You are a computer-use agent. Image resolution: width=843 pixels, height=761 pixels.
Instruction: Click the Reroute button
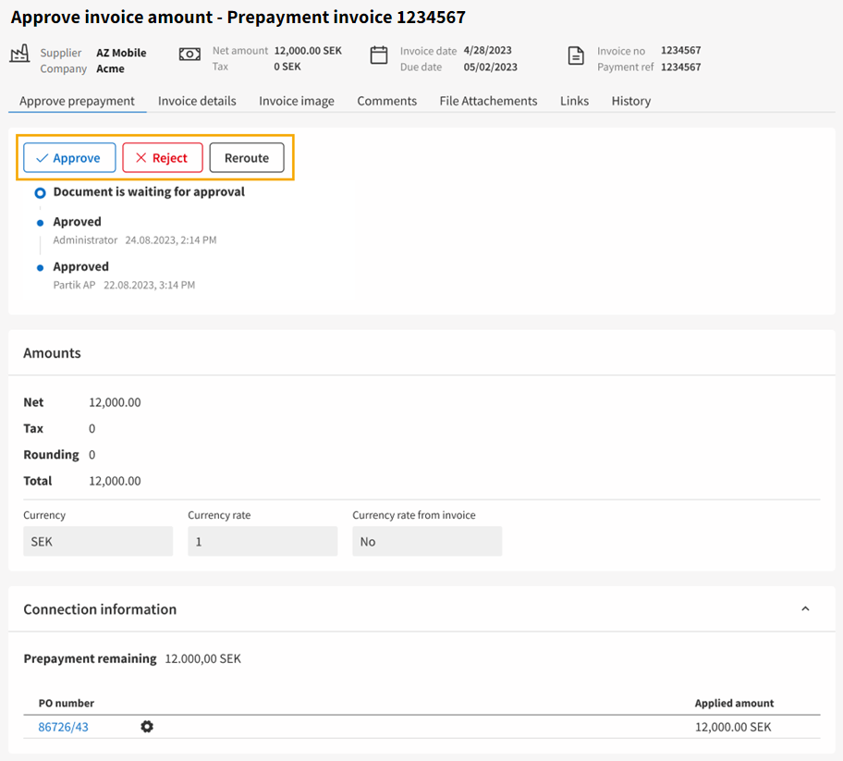(247, 157)
